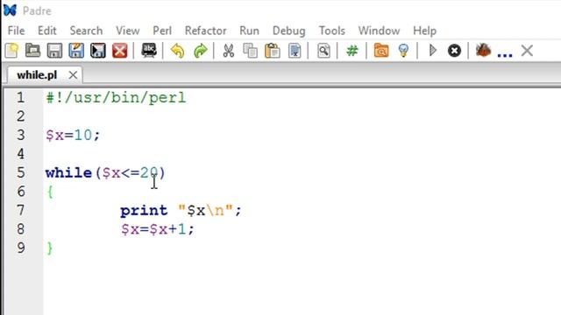The image size is (561, 315).
Task: Click the print keyword on line 7
Action: point(144,211)
